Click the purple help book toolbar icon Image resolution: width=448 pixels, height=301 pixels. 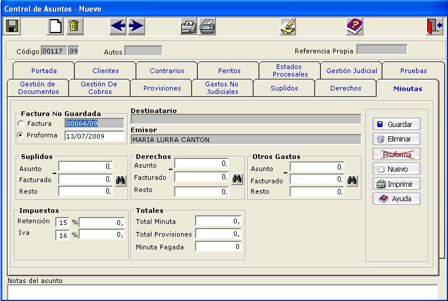354,26
